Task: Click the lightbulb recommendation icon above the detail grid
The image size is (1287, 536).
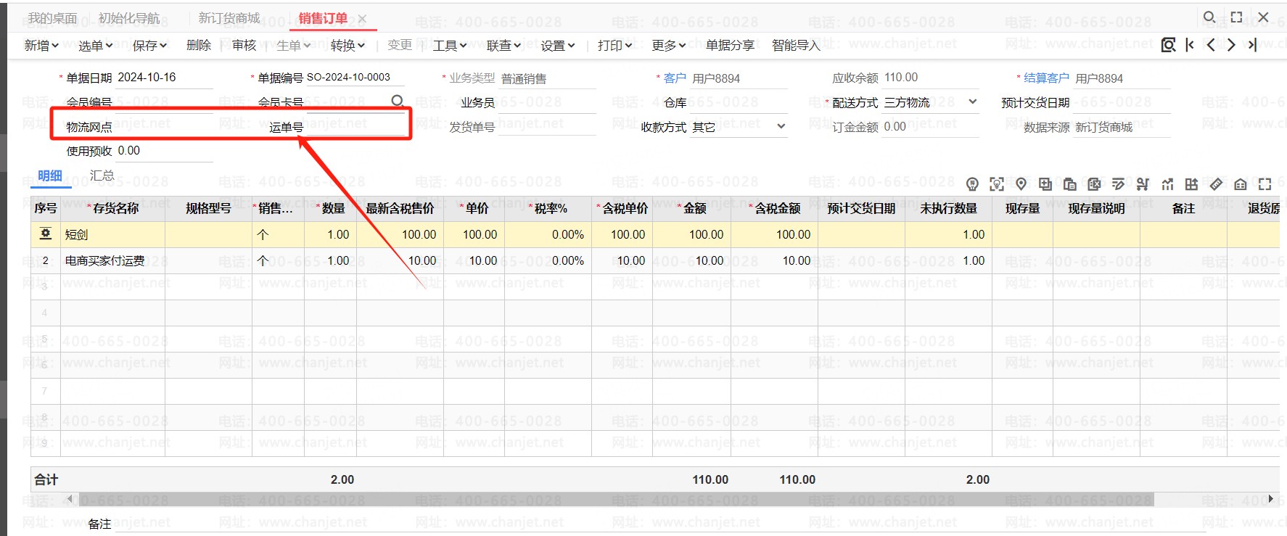Action: coord(972,184)
